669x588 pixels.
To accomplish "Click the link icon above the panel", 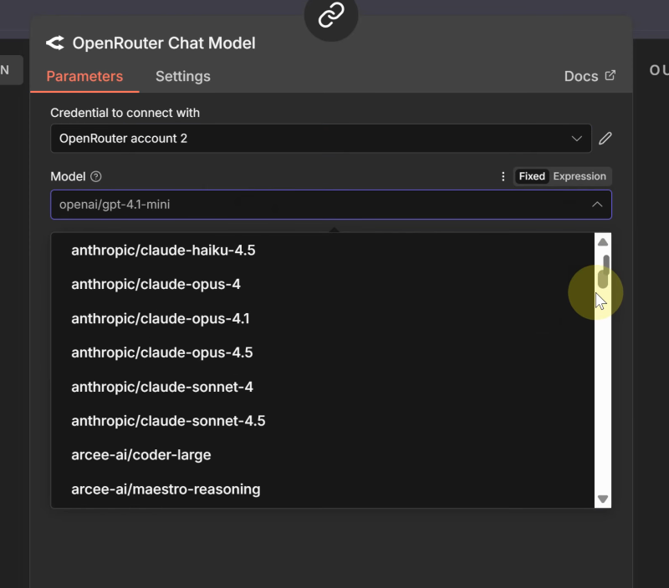I will coord(331,14).
